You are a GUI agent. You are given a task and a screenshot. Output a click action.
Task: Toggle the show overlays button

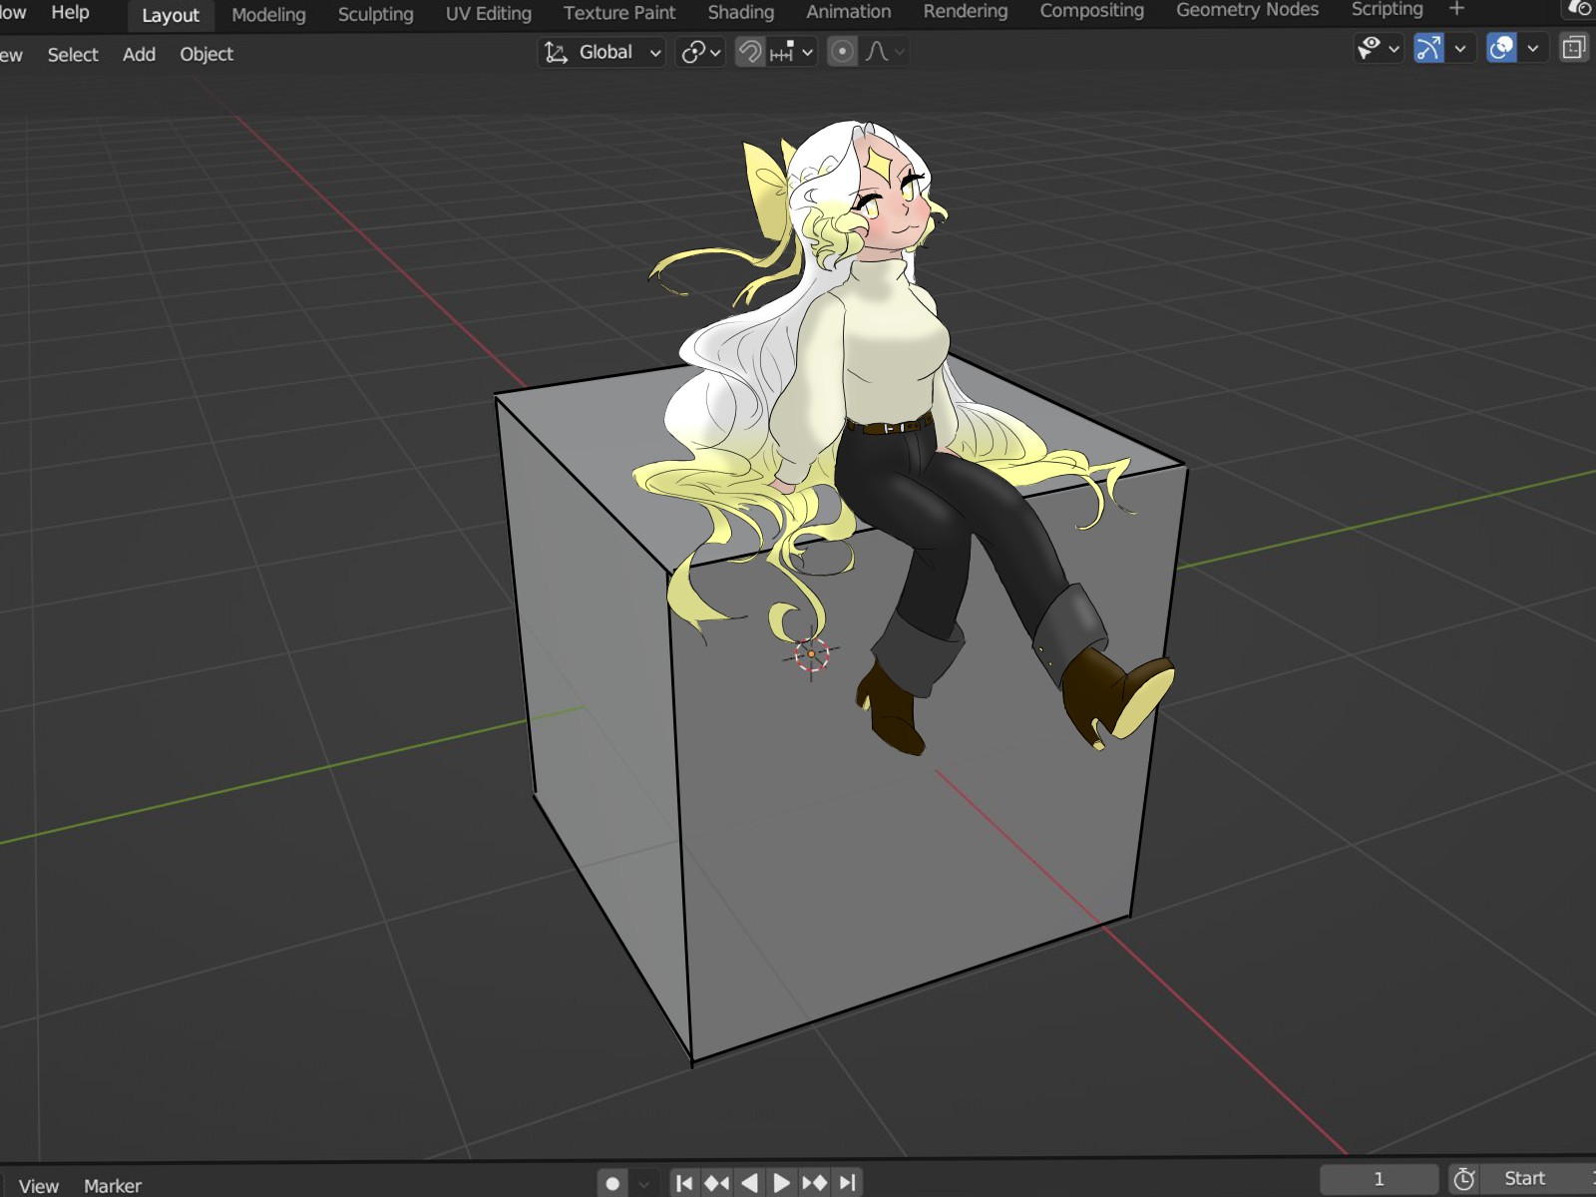click(x=1501, y=47)
